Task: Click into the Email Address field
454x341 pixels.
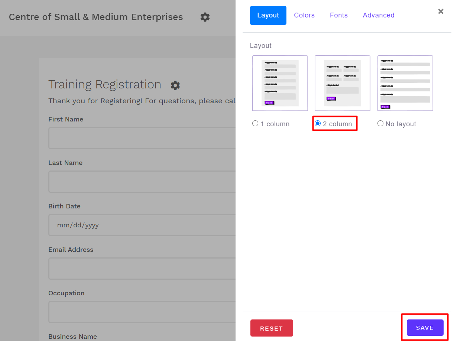Action: pyautogui.click(x=142, y=269)
